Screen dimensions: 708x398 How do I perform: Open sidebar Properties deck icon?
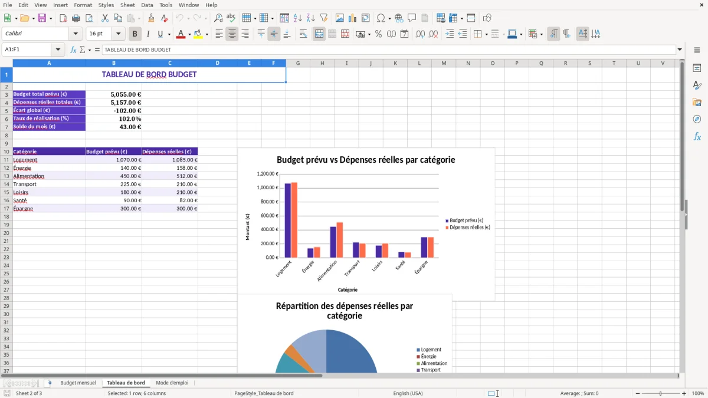[697, 68]
